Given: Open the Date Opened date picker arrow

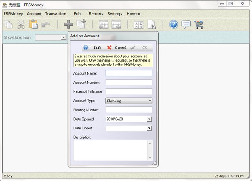Looking at the screenshot, I should point(149,119).
